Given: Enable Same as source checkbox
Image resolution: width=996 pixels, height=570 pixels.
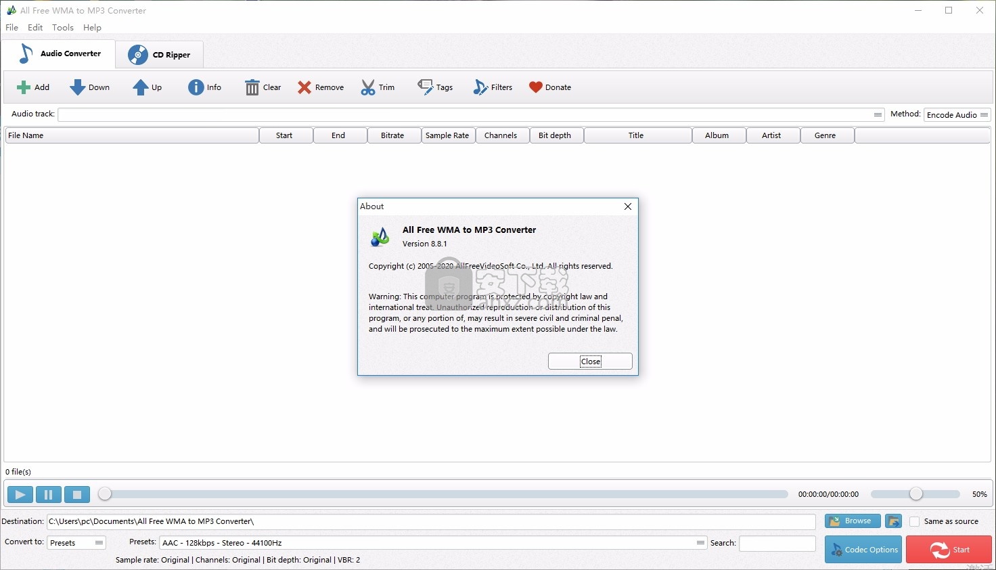Looking at the screenshot, I should point(915,521).
